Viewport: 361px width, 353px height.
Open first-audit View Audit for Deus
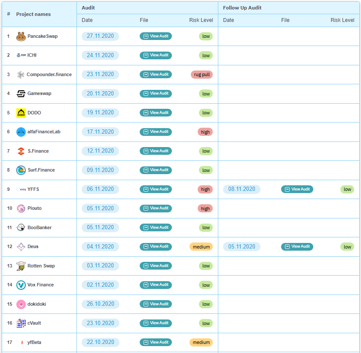tap(156, 246)
